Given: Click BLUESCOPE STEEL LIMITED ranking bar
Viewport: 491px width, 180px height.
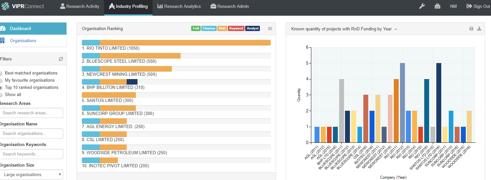Looking at the screenshot, I should point(176,56).
